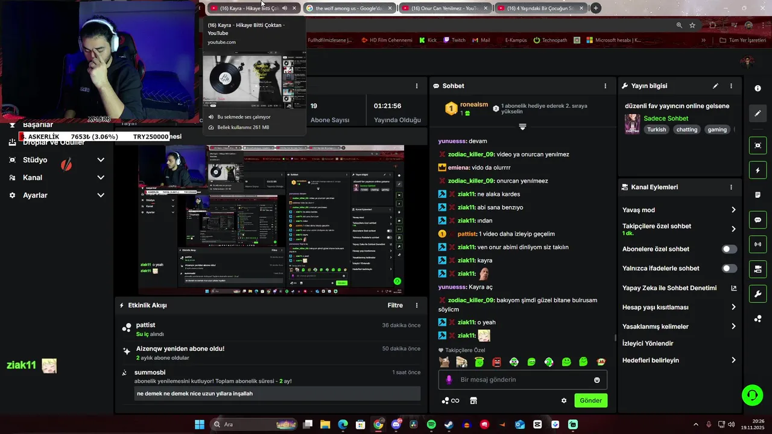The width and height of the screenshot is (772, 434).
Task: Open chat settings gear icon
Action: [x=564, y=401]
